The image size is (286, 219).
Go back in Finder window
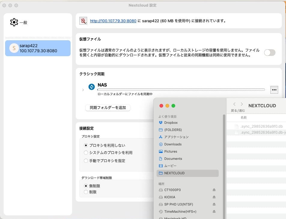[x=234, y=104]
